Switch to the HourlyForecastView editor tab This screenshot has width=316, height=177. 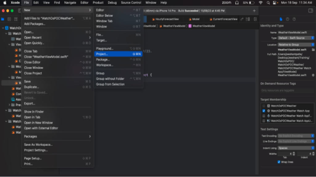(167, 19)
